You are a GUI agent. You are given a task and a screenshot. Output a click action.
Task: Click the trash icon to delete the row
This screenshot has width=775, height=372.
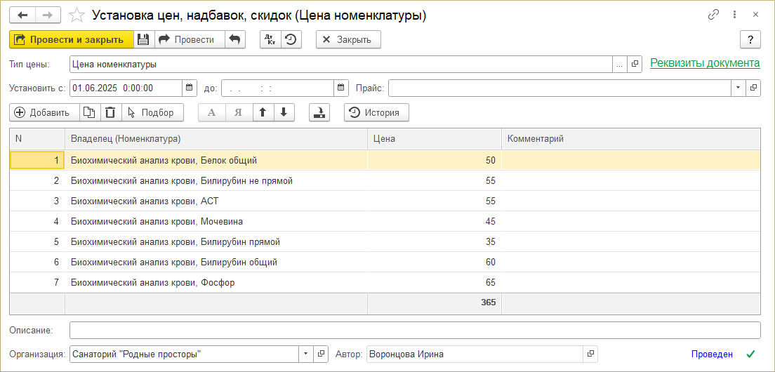coord(110,112)
